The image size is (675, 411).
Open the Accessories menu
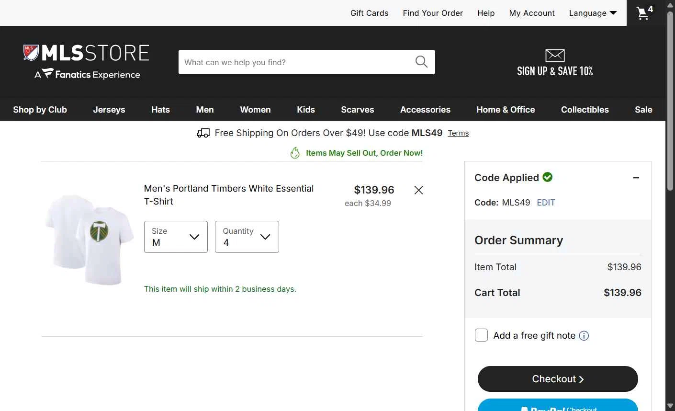(425, 110)
